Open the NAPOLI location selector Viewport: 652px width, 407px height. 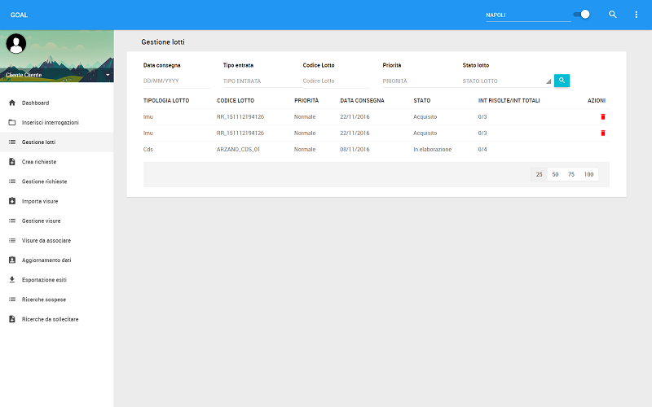[x=527, y=15]
